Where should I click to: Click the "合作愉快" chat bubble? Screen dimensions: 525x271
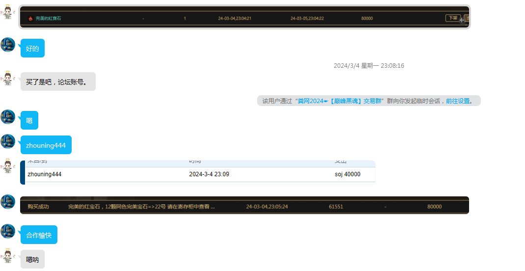click(39, 235)
